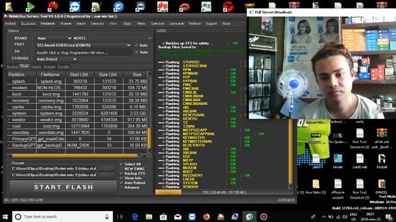Viewport: 396px width, 222px height.
Task: Open the football folder icon
Action: coord(382,161)
